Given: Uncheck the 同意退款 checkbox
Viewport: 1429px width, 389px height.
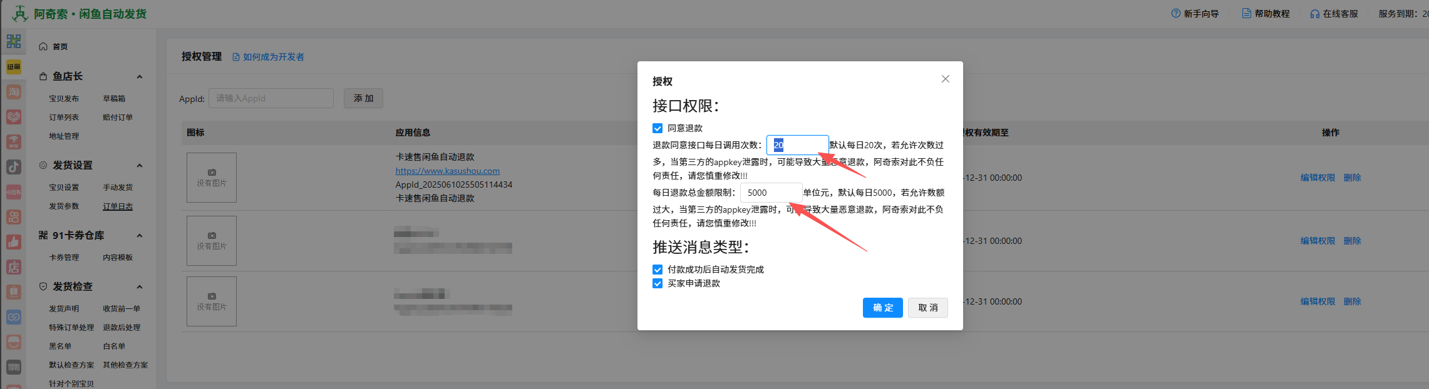Looking at the screenshot, I should pos(658,128).
